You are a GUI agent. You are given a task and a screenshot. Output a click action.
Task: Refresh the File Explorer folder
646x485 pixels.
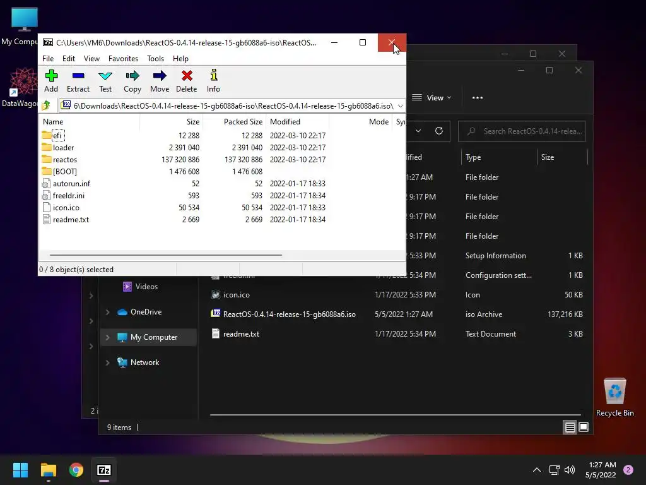[439, 131]
